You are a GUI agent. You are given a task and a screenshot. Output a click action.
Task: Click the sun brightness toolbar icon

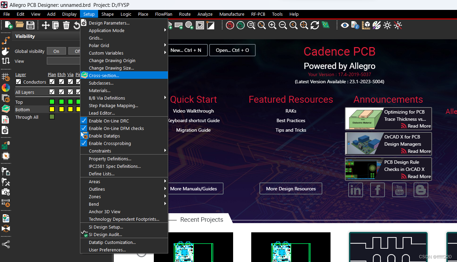click(387, 25)
